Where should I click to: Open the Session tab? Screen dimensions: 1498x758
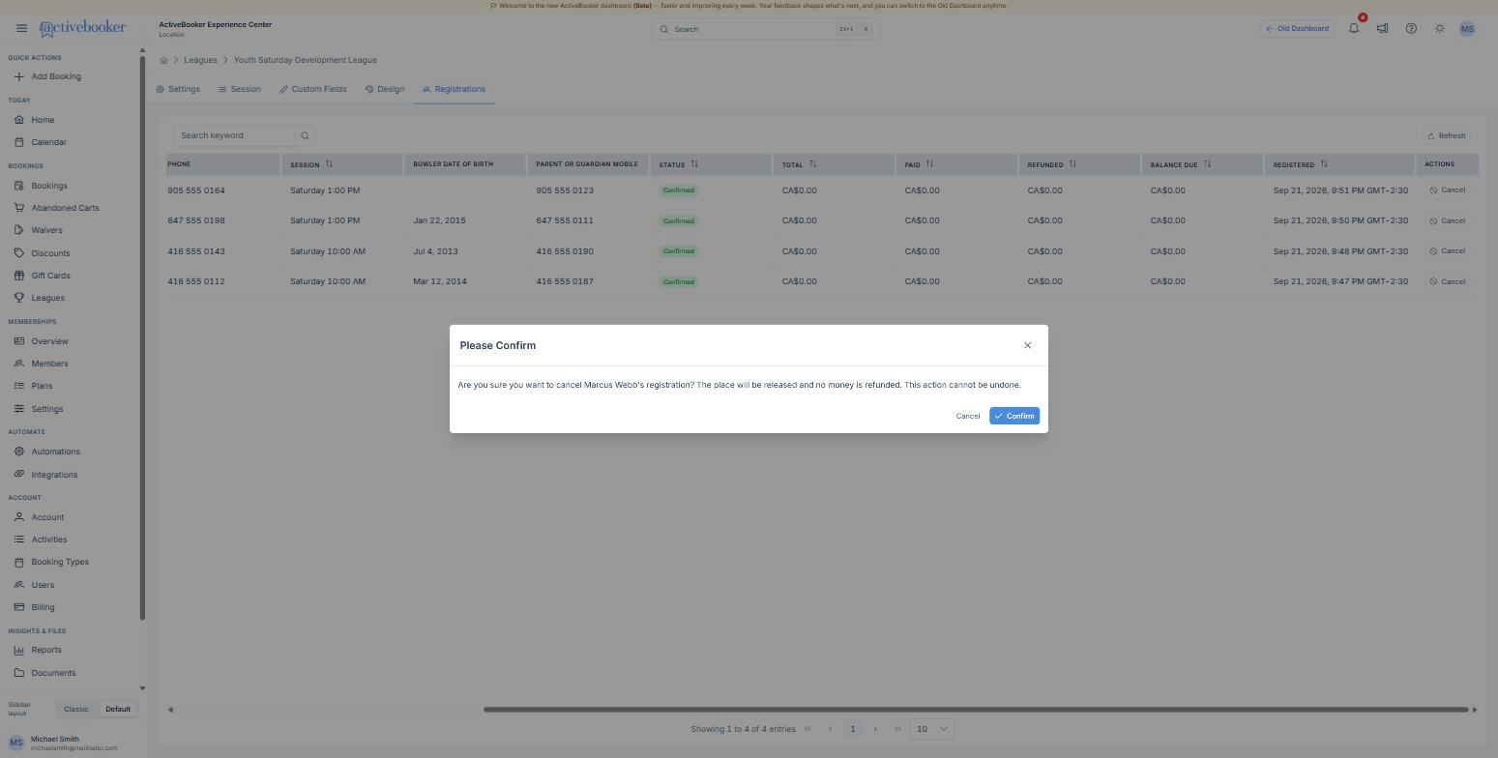coord(239,89)
